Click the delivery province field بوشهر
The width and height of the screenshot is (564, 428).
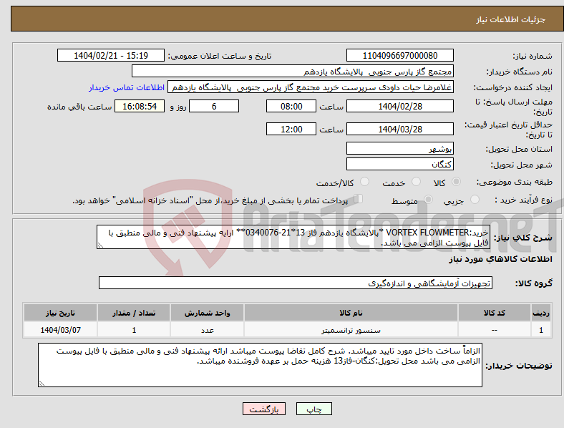(x=399, y=148)
